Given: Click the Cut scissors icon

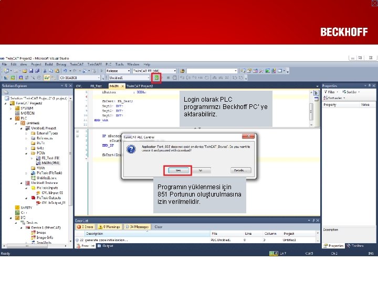Looking at the screenshot, I should pyautogui.click(x=45, y=71).
